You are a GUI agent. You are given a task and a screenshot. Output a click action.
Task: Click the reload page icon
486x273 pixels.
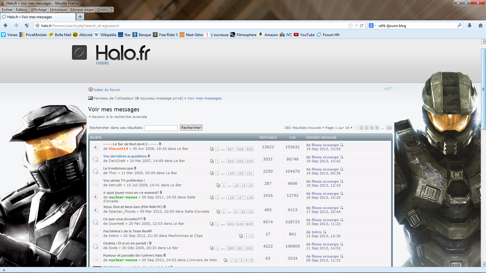[362, 25]
